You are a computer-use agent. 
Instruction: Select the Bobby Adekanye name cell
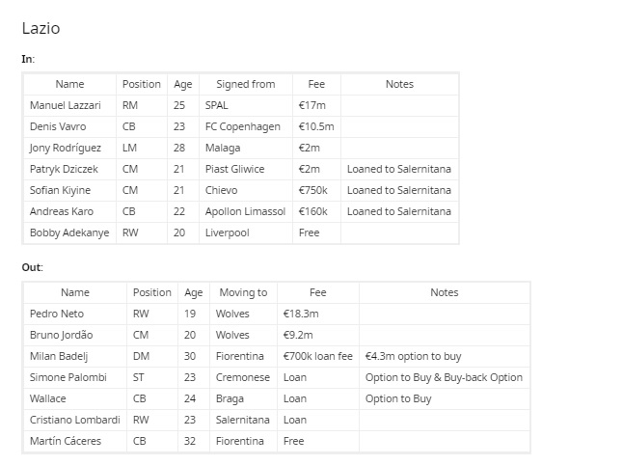[70, 232]
